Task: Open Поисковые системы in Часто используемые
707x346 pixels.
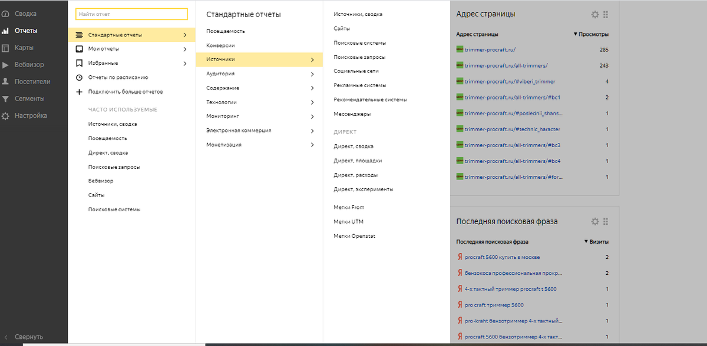Action: [x=114, y=209]
